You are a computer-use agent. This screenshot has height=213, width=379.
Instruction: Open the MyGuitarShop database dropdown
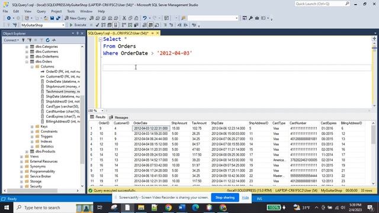tap(63, 25)
